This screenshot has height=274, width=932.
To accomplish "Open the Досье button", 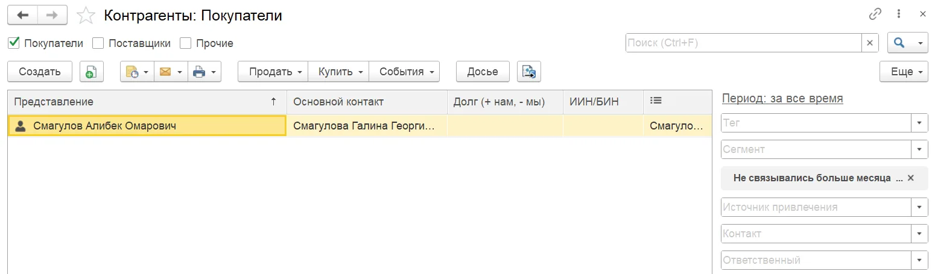I will click(x=483, y=72).
